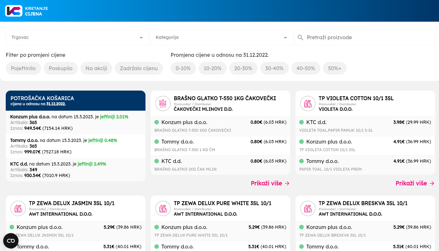Click the Brašno Glatko T-550 category icon
Screen dimensions: 439x251
[163, 104]
